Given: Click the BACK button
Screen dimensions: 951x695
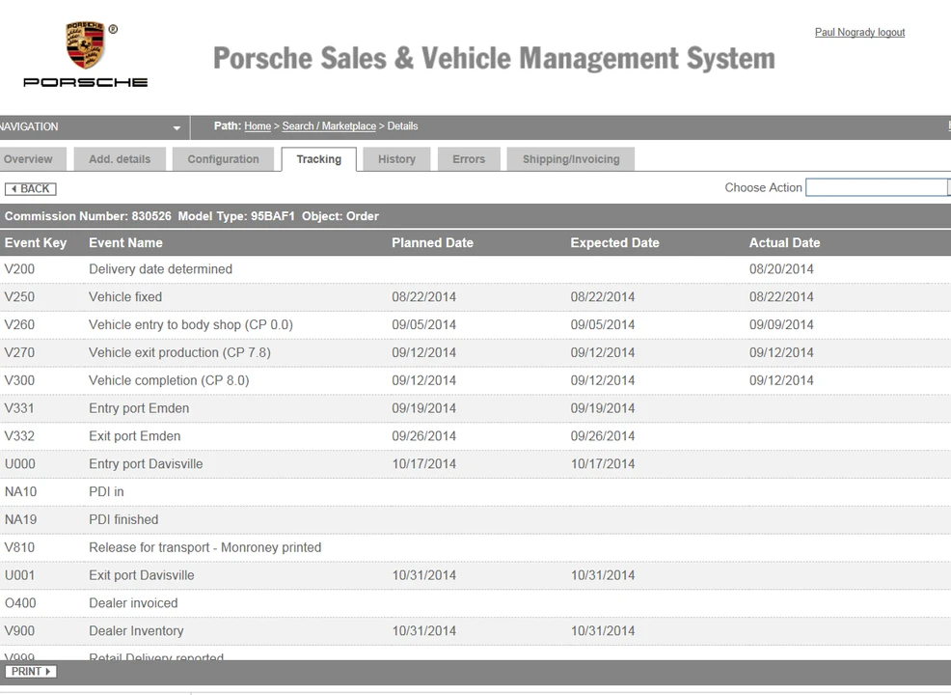Looking at the screenshot, I should [x=30, y=189].
